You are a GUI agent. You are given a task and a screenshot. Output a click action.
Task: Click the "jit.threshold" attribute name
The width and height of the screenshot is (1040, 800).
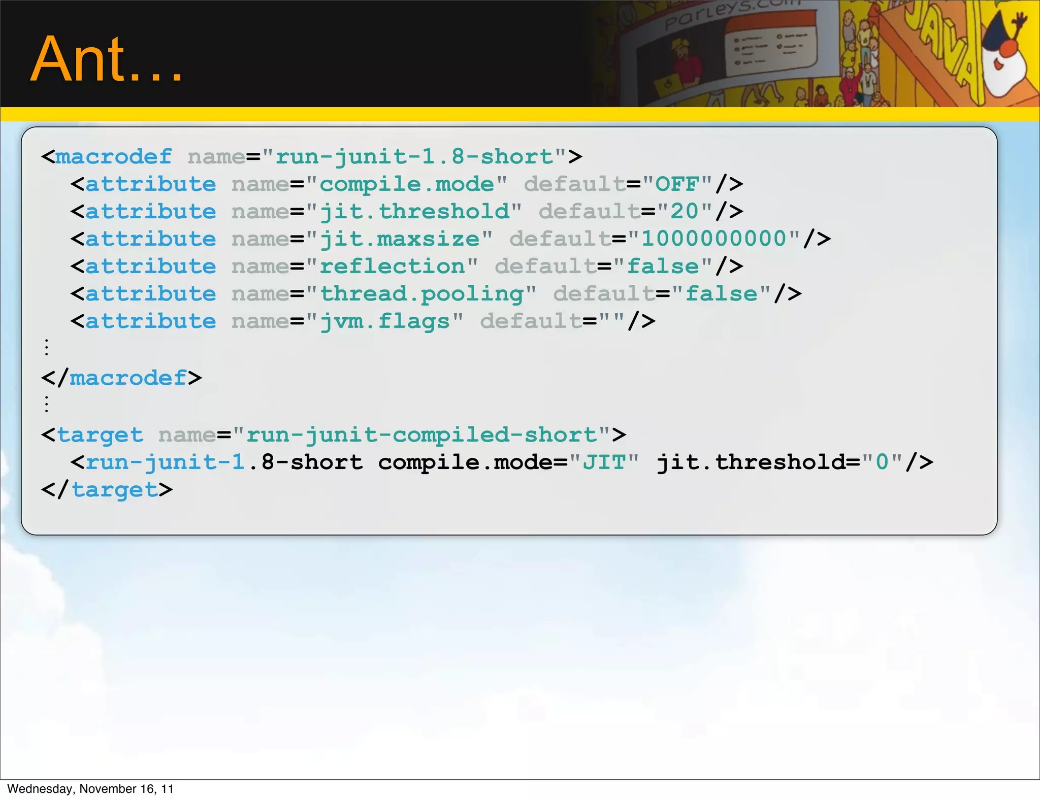(x=414, y=212)
